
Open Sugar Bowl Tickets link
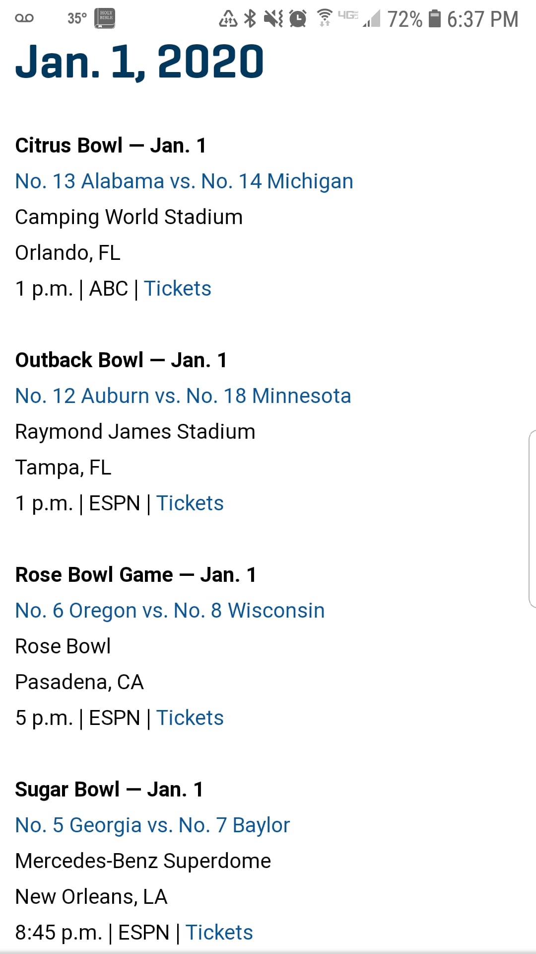point(219,933)
